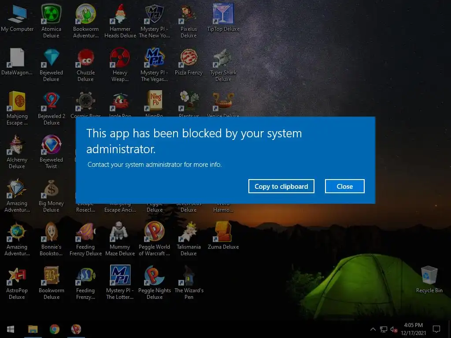The width and height of the screenshot is (451, 338).
Task: Select the DataWagon file icon
Action: [x=17, y=62]
